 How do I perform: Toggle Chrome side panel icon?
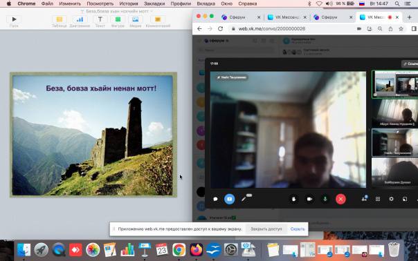414,29
